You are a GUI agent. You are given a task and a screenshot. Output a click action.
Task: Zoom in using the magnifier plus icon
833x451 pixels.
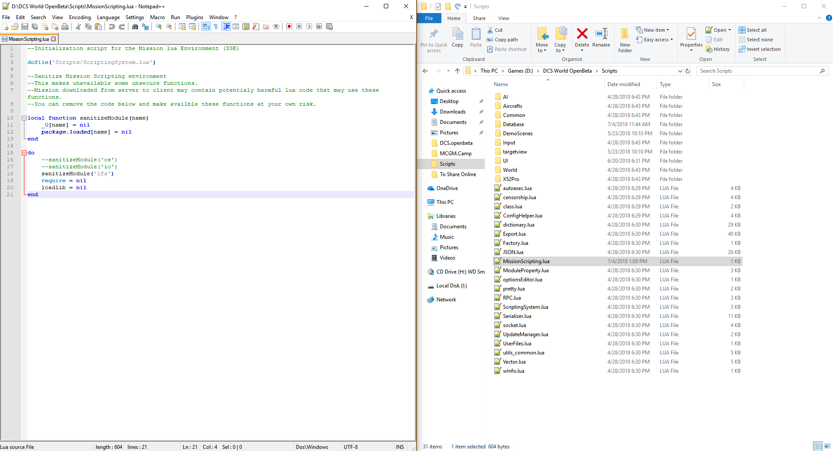click(x=159, y=27)
